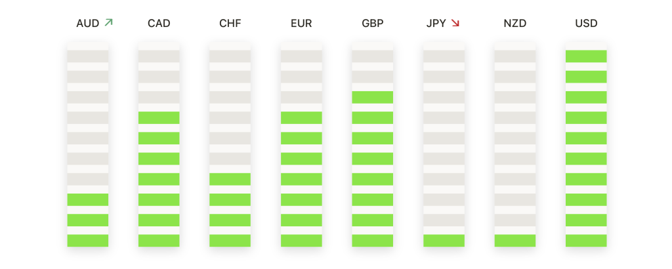Click the single green bottom segment of JPY meter
Screen dimensions: 672x269
coord(444,240)
